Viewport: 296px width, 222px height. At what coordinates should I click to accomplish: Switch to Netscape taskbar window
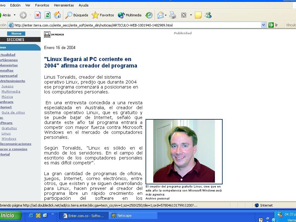click(133, 216)
